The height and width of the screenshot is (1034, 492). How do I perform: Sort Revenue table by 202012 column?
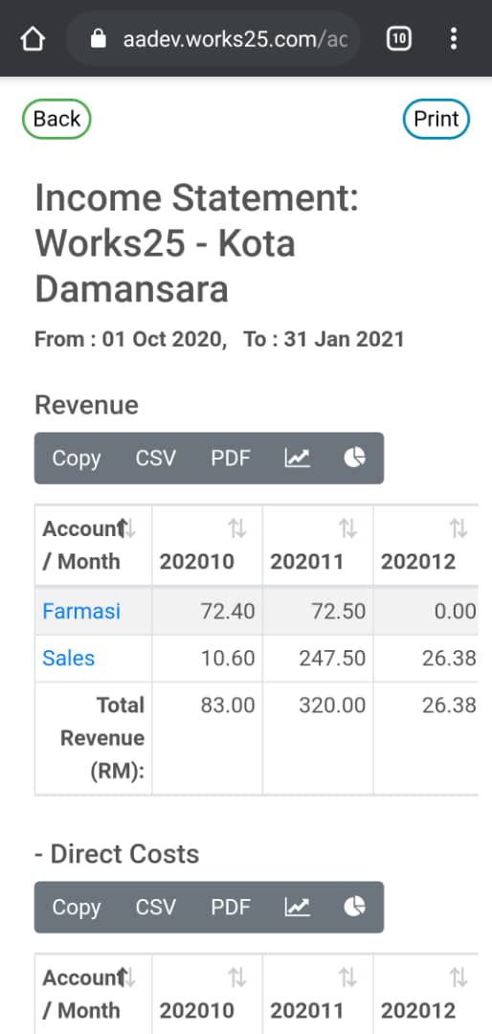(x=426, y=545)
